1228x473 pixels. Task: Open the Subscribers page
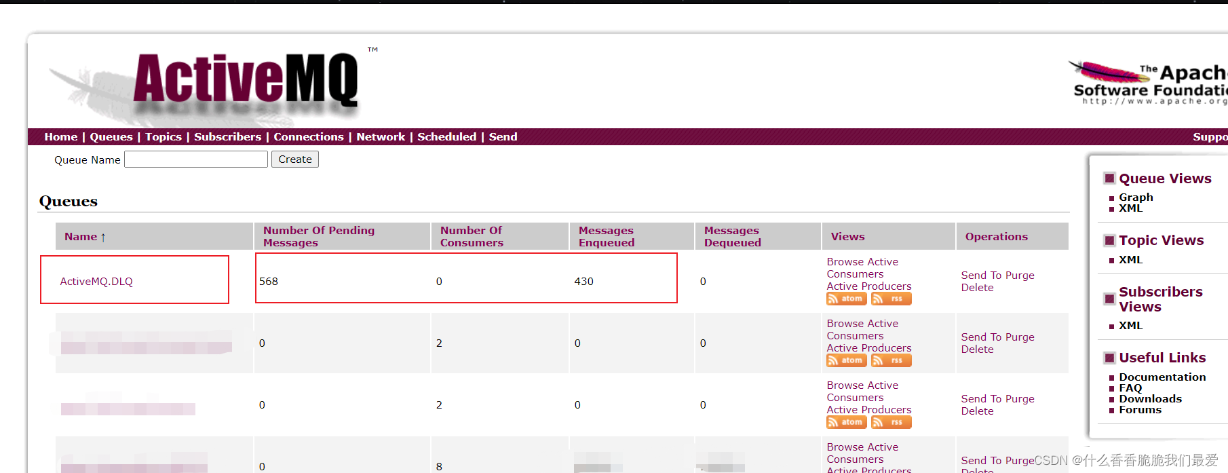227,136
